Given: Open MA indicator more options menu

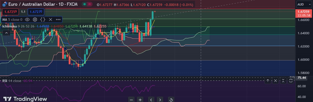Looking at the screenshot, I should [58, 19].
